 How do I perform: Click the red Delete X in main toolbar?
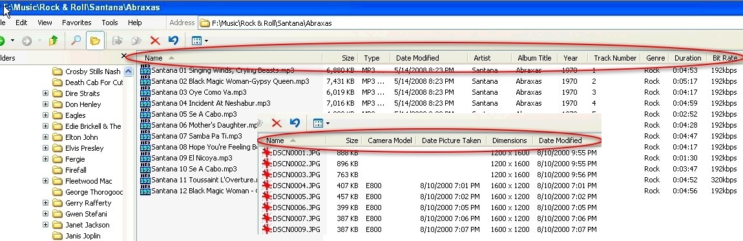(x=155, y=41)
